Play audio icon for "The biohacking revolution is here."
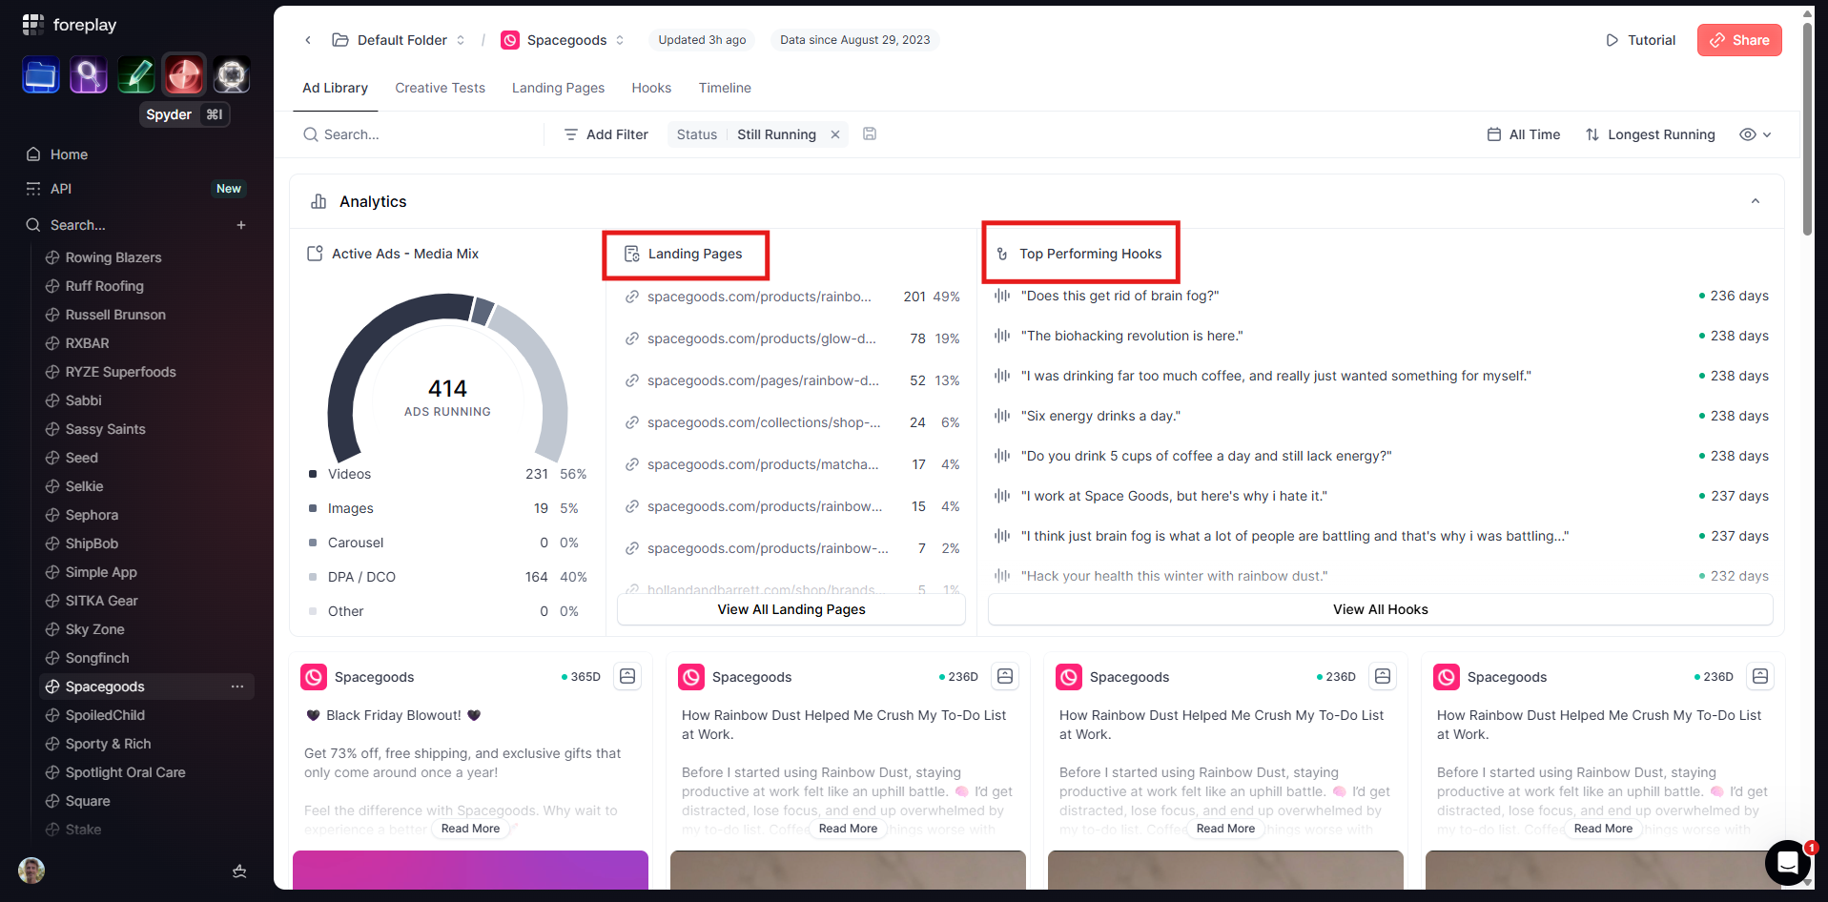The image size is (1828, 902). [1002, 336]
